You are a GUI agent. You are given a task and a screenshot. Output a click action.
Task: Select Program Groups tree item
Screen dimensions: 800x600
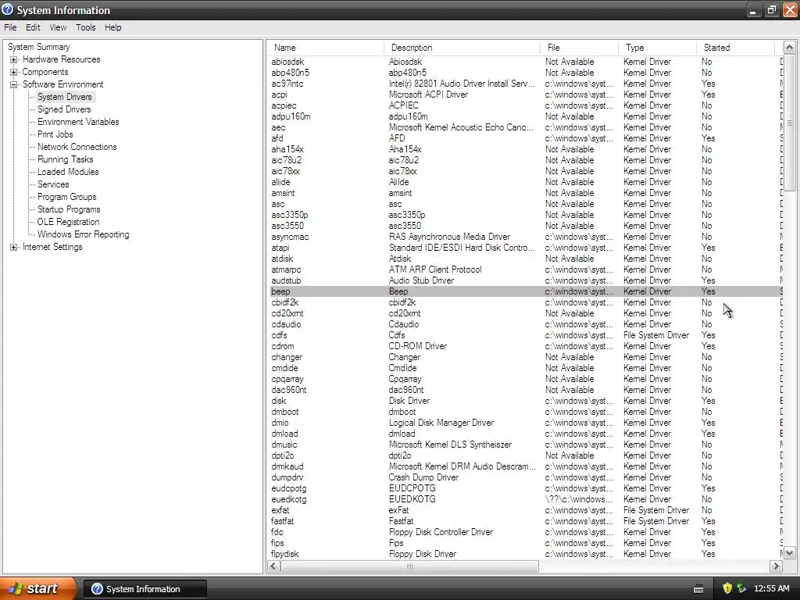67,197
